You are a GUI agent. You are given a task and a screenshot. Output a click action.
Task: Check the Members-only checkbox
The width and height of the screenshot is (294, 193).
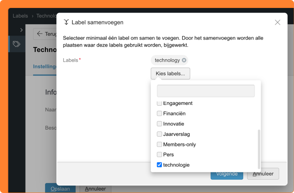[x=159, y=144]
